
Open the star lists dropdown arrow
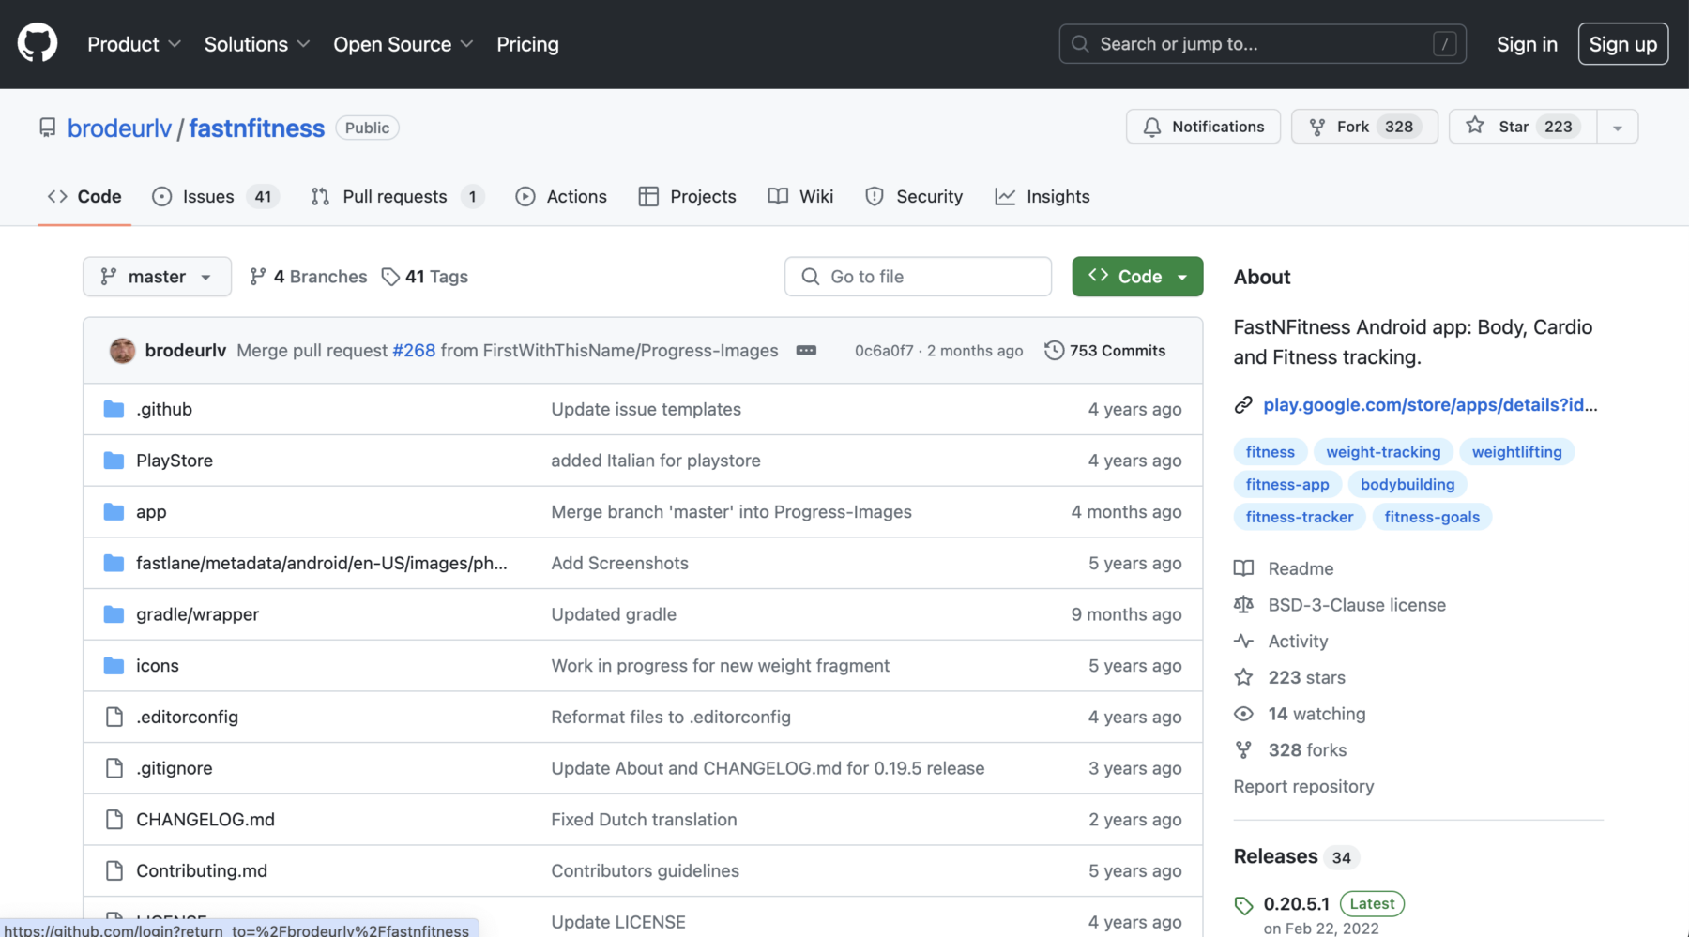click(x=1618, y=128)
